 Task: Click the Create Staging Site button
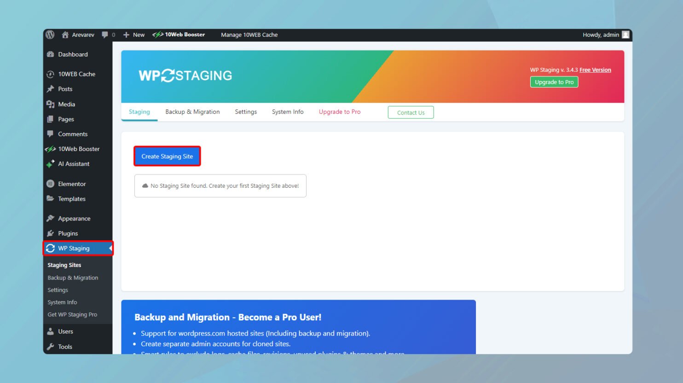[167, 156]
